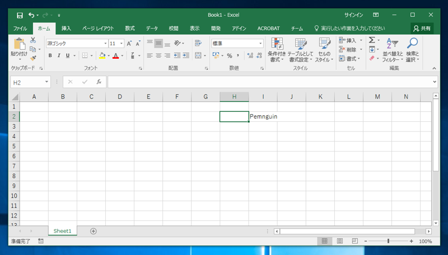Switch to Page Layout view in the status bar
Viewport: 448px width, 255px height.
click(x=340, y=241)
